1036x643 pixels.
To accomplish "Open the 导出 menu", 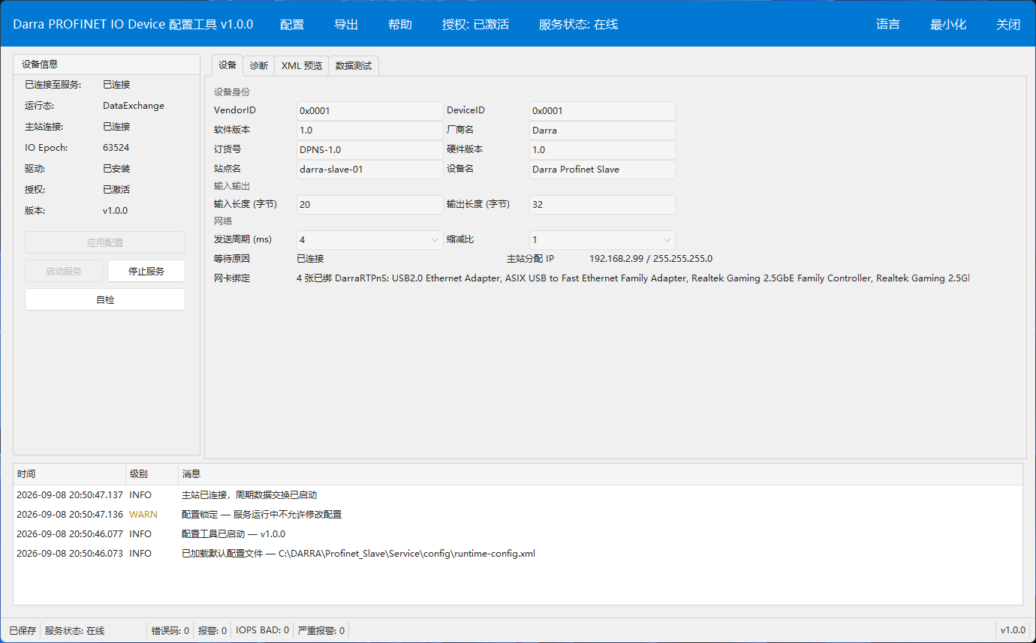I will [346, 25].
